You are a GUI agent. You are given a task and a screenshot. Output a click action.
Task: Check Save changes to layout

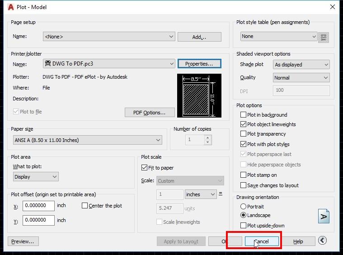click(243, 185)
